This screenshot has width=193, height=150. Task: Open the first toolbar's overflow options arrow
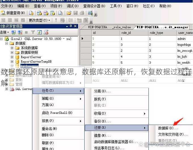(x=96, y=15)
